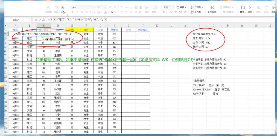Increase font size with A+ icon
Image resolution: width=277 pixels, height=136 pixels.
click(x=110, y=8)
